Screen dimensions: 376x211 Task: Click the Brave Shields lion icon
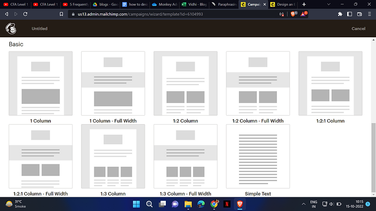293,14
